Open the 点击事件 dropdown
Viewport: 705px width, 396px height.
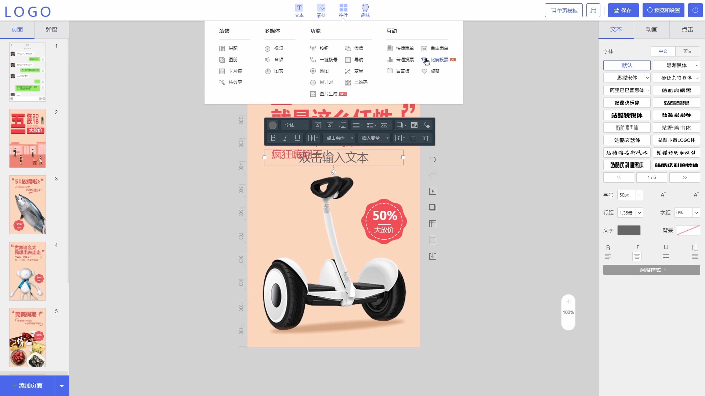(340, 138)
